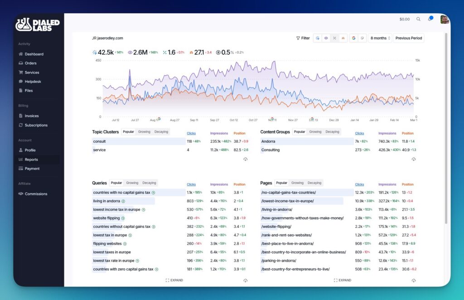Expand the Queries list

point(174,280)
